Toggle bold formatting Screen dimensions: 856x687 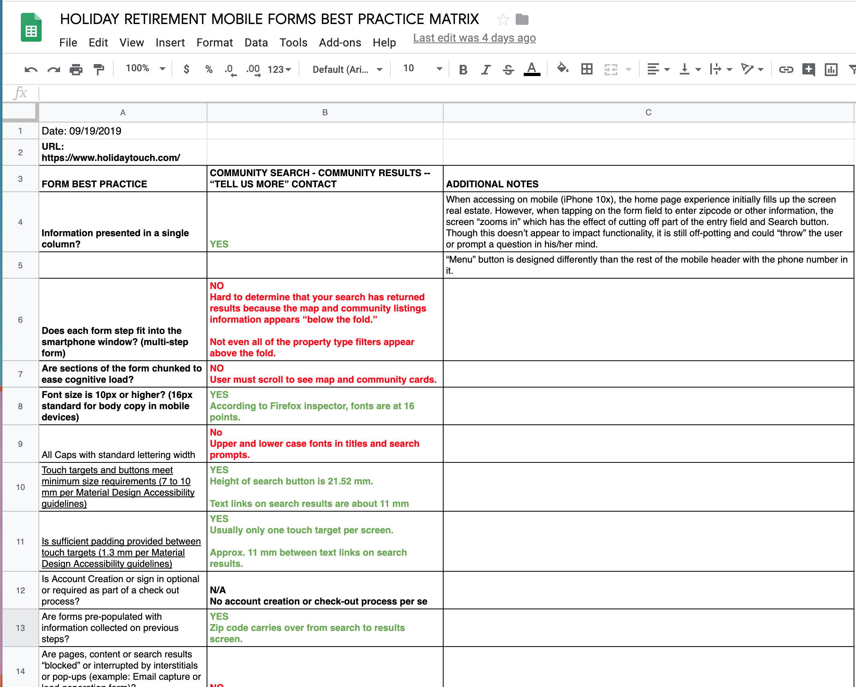click(463, 70)
